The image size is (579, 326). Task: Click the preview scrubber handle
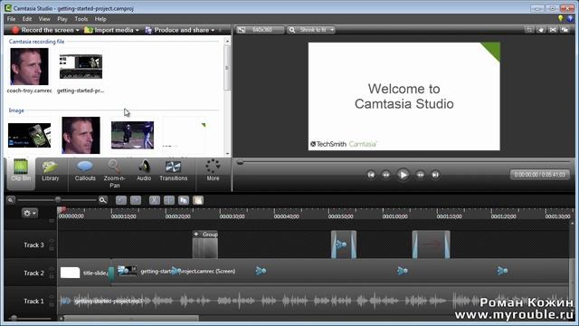(x=240, y=162)
